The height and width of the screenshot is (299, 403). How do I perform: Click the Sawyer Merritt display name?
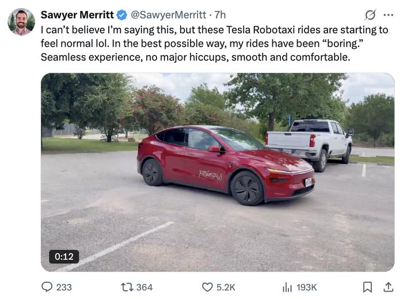click(77, 14)
